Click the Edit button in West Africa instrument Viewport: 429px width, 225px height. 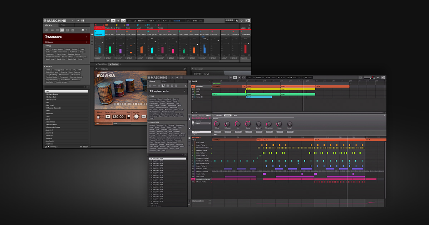pyautogui.click(x=144, y=116)
